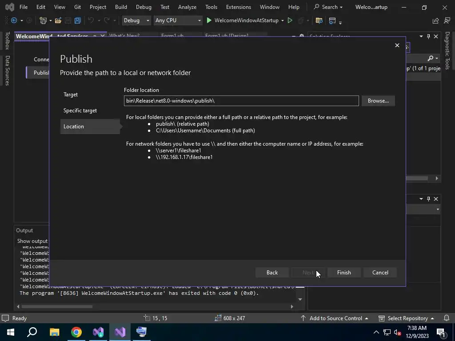The width and height of the screenshot is (455, 341).
Task: Expand the New Project dropdown arrow
Action: (51, 20)
